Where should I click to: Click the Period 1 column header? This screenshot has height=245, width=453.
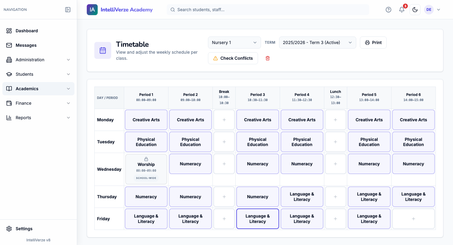click(146, 97)
